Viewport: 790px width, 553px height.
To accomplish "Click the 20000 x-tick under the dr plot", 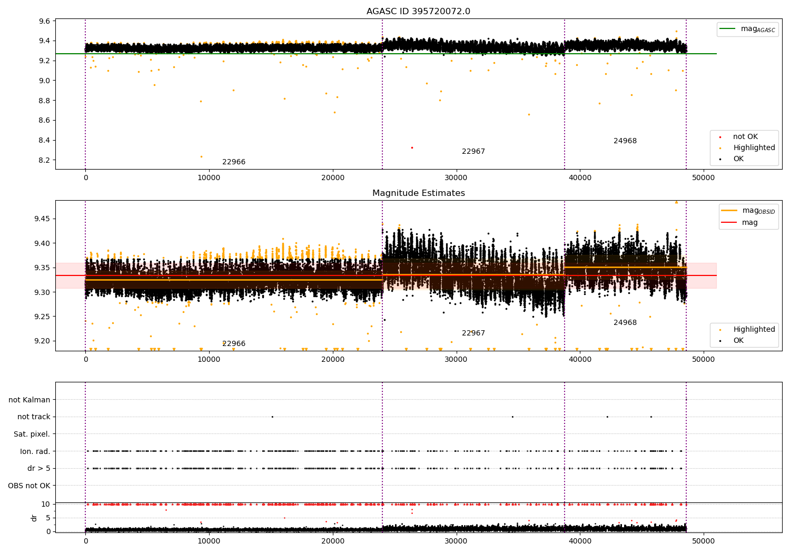I will (333, 541).
